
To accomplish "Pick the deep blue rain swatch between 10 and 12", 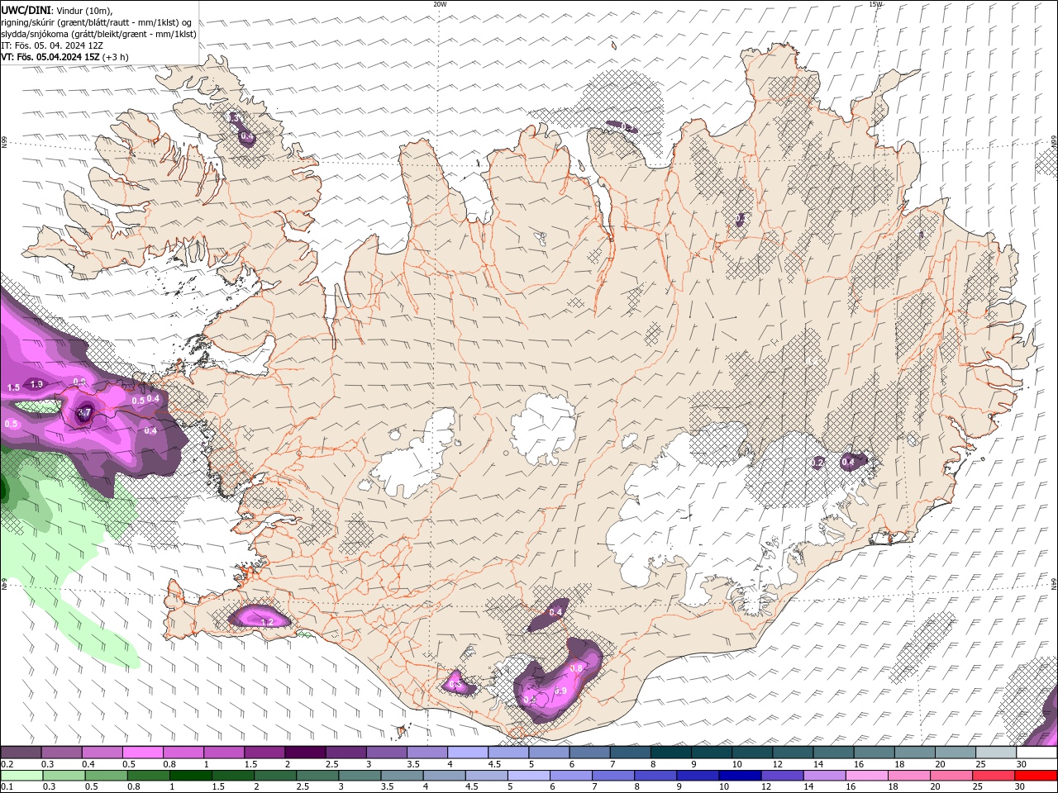I will click(x=740, y=776).
